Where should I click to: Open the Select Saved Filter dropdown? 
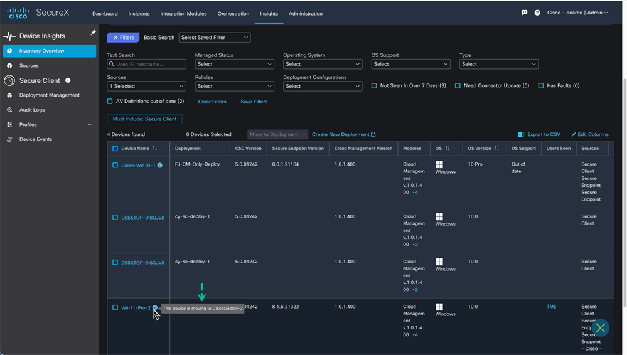click(215, 37)
